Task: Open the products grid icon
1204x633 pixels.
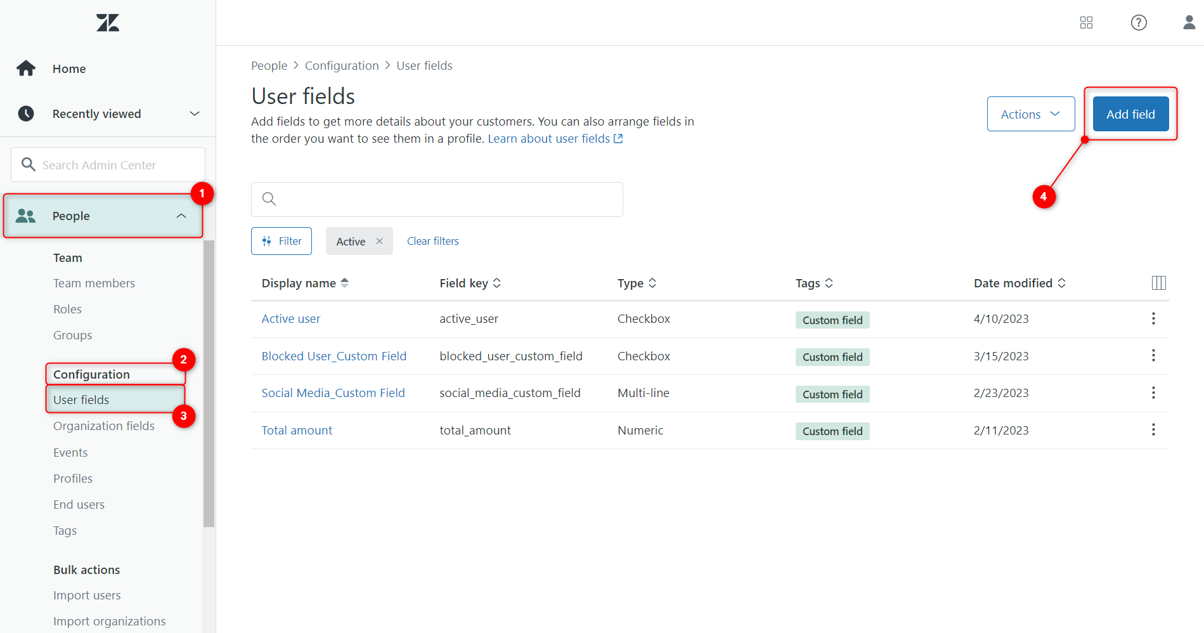Action: pyautogui.click(x=1086, y=23)
